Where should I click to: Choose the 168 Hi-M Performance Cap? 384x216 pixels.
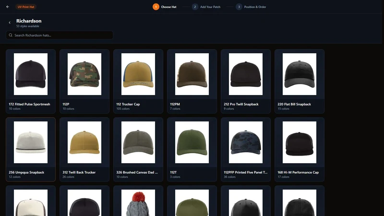[300, 149]
